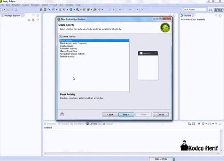Click the dialog help question mark icon

coord(62,114)
